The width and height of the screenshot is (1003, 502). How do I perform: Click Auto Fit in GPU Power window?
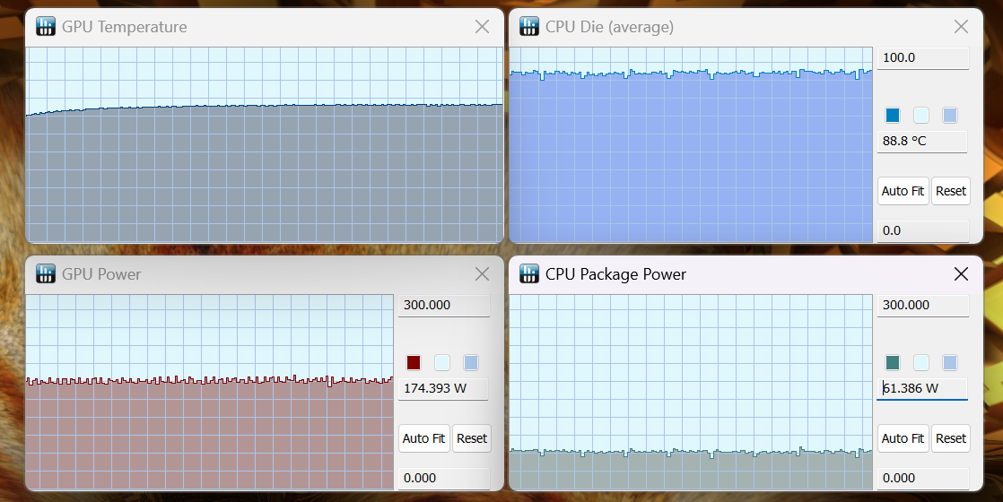(423, 438)
